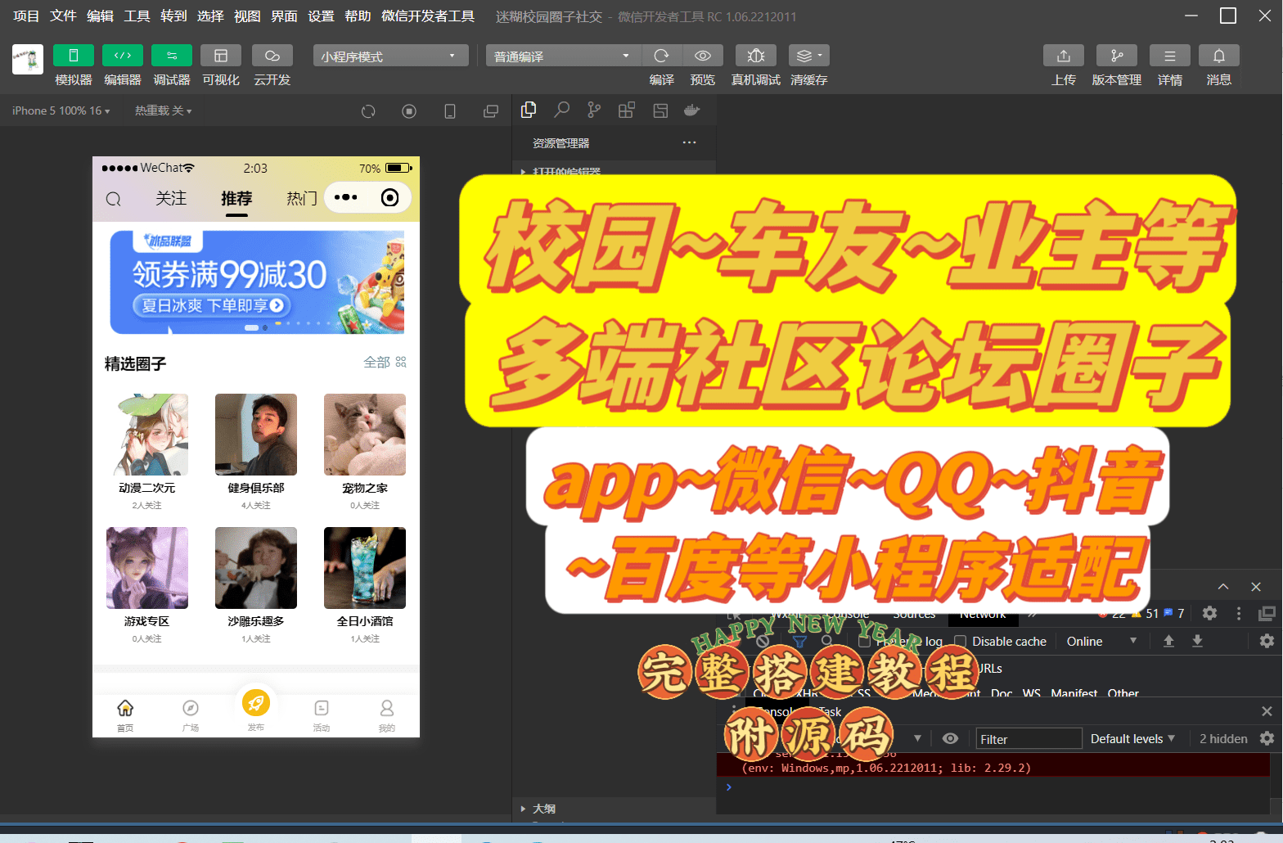Start real device debugging (真机调试)
Viewport: 1283px width, 843px height.
tap(756, 55)
